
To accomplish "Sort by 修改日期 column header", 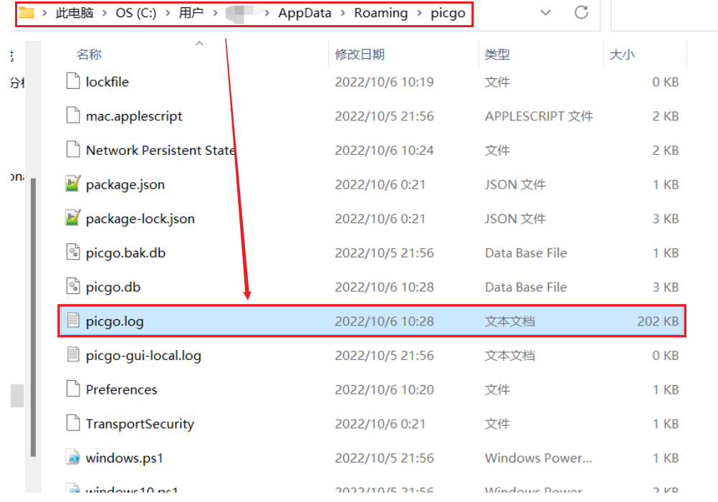I will 360,55.
